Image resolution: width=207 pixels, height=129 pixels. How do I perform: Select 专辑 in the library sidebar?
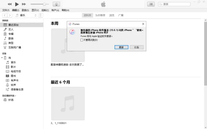[x=22, y=34]
